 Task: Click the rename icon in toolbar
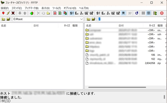[43, 13]
